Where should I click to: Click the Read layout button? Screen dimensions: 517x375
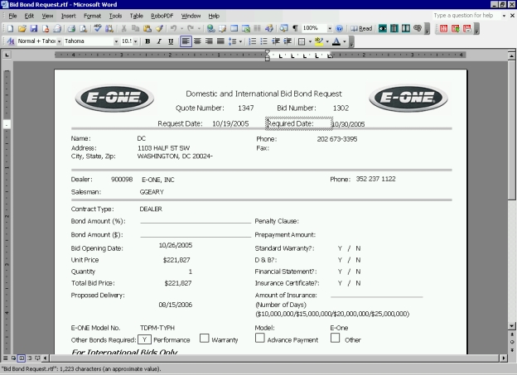coord(361,29)
